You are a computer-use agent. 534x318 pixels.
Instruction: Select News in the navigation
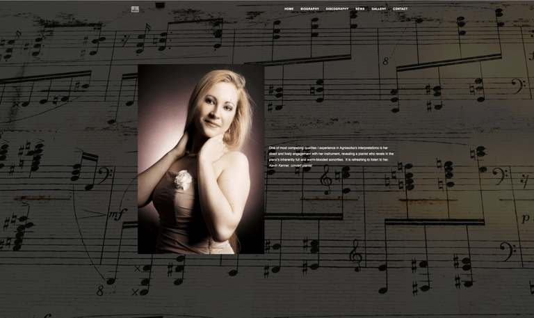360,9
